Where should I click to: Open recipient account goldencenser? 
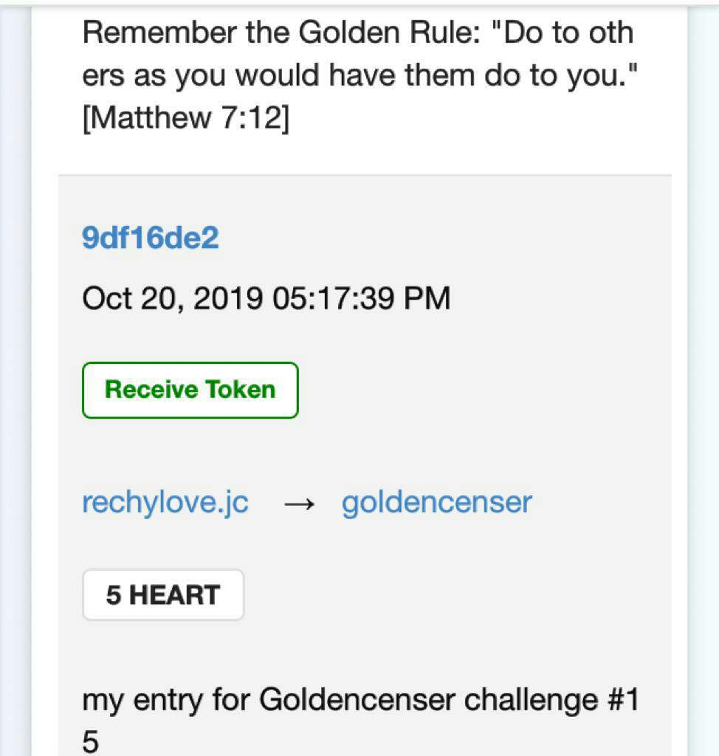point(436,503)
